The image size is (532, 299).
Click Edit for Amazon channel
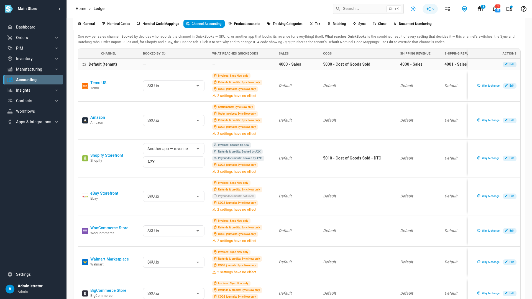510,120
